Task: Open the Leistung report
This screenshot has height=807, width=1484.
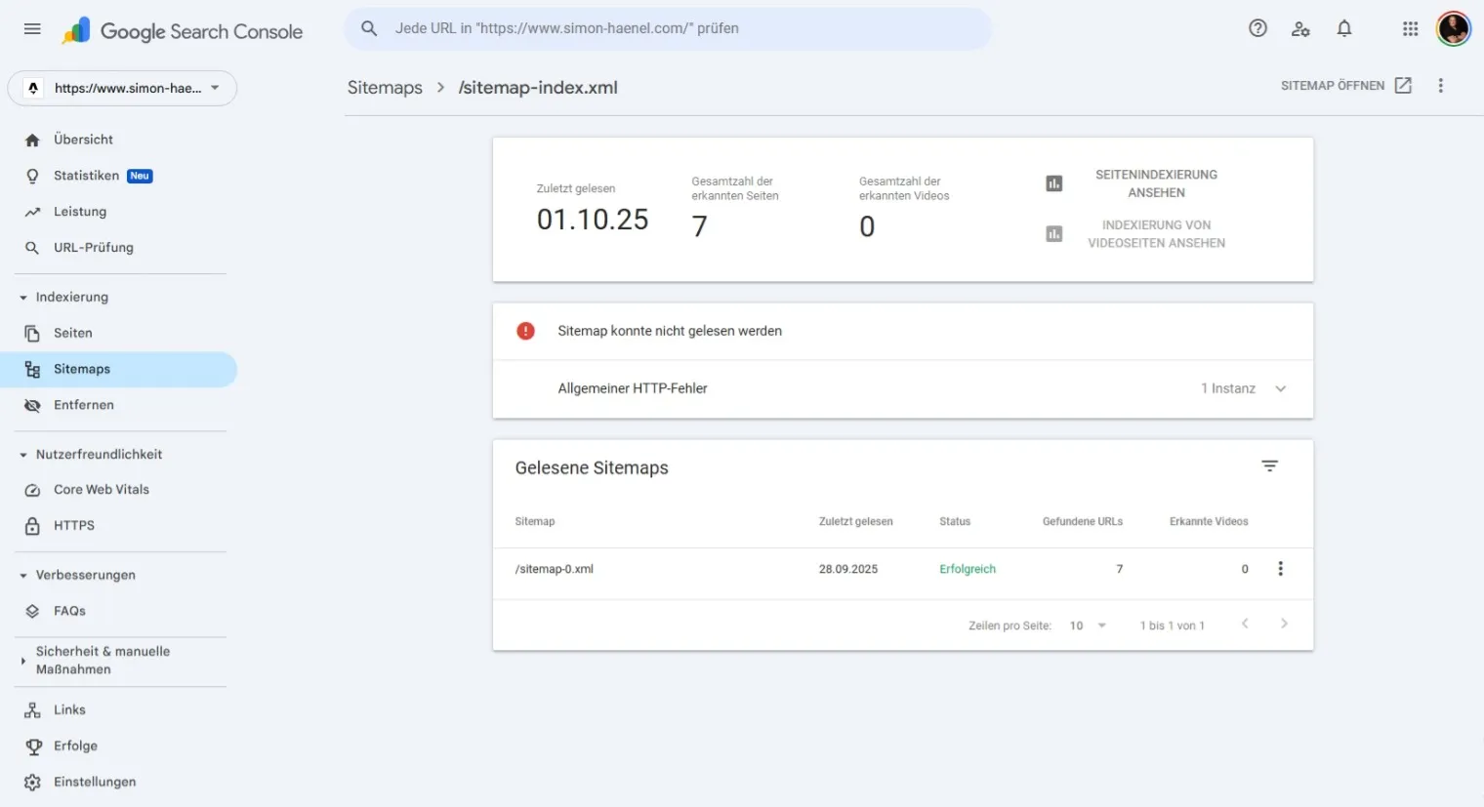Action: point(79,212)
